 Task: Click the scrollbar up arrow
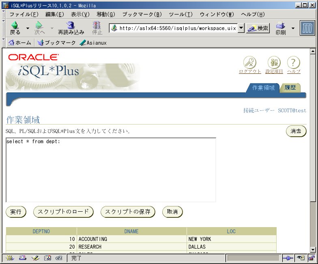tap(313, 51)
